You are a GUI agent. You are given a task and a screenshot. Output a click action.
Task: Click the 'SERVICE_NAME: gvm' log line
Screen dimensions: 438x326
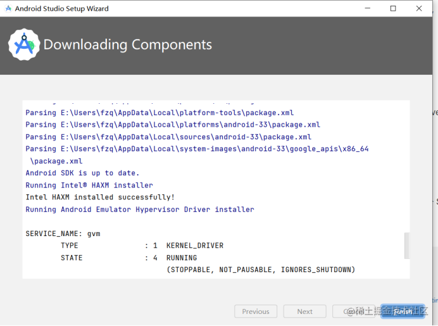(x=63, y=234)
